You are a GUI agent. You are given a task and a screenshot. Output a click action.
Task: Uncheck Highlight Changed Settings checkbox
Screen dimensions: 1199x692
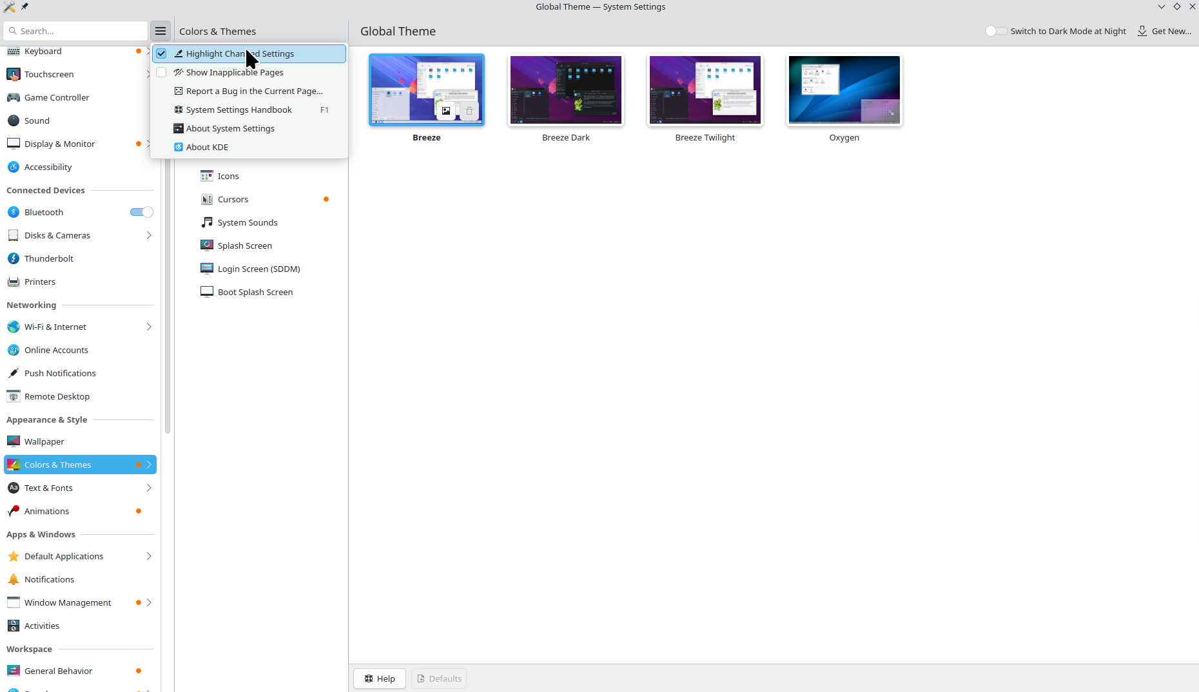(x=162, y=53)
